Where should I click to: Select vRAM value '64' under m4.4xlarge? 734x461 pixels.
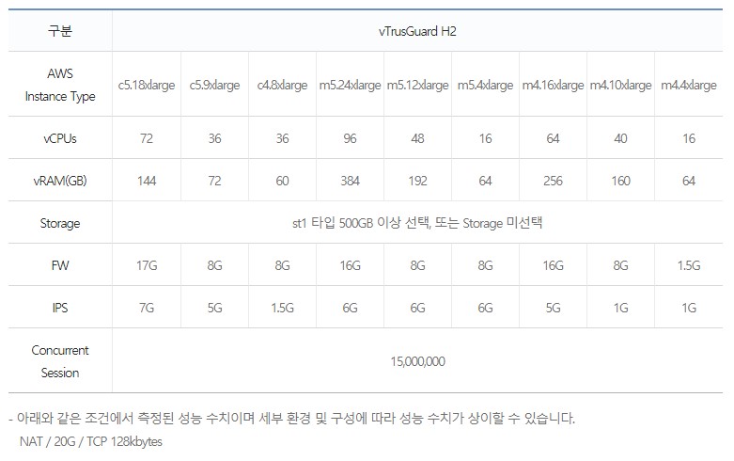[x=689, y=181]
